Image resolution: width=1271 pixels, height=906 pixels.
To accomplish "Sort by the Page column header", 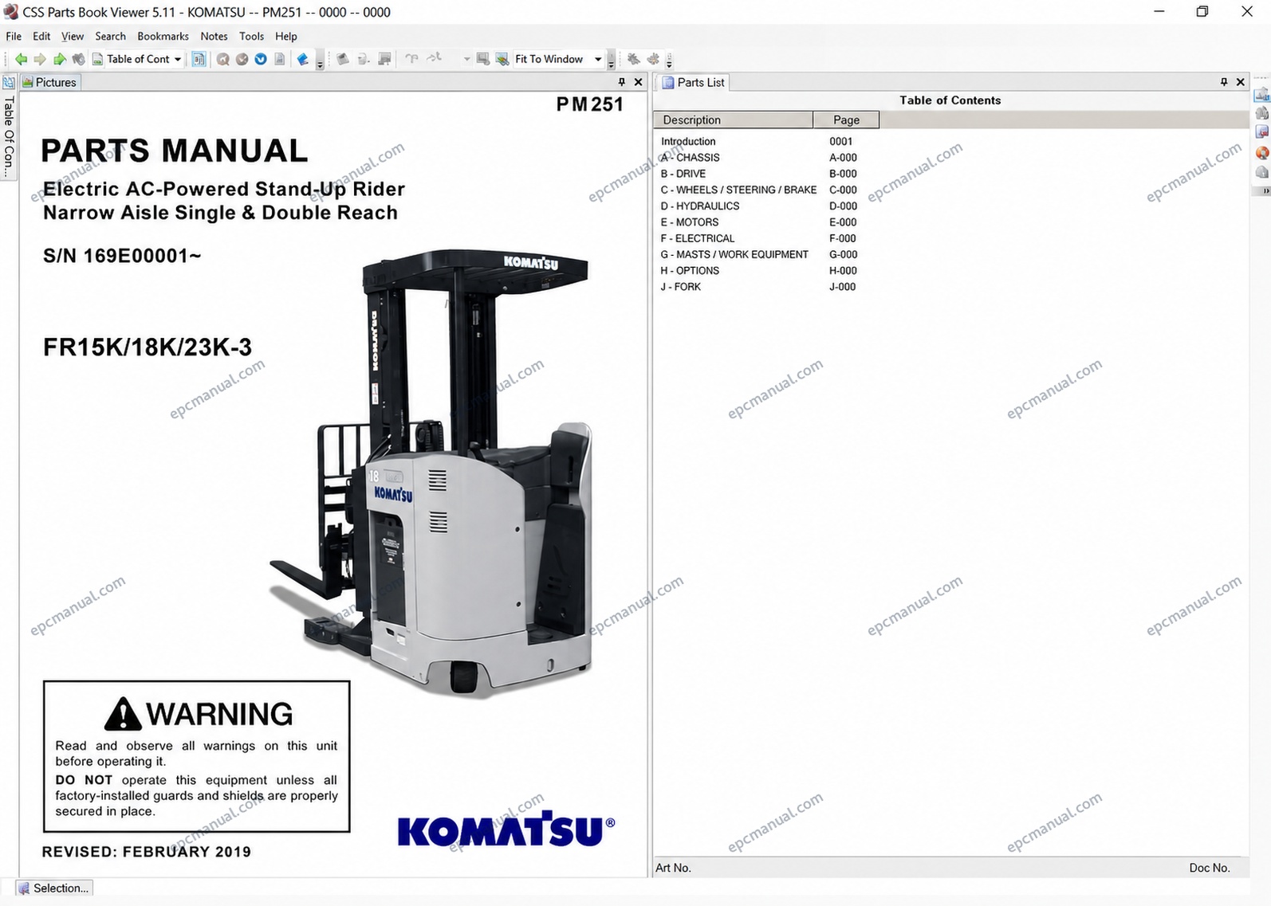I will (x=846, y=120).
